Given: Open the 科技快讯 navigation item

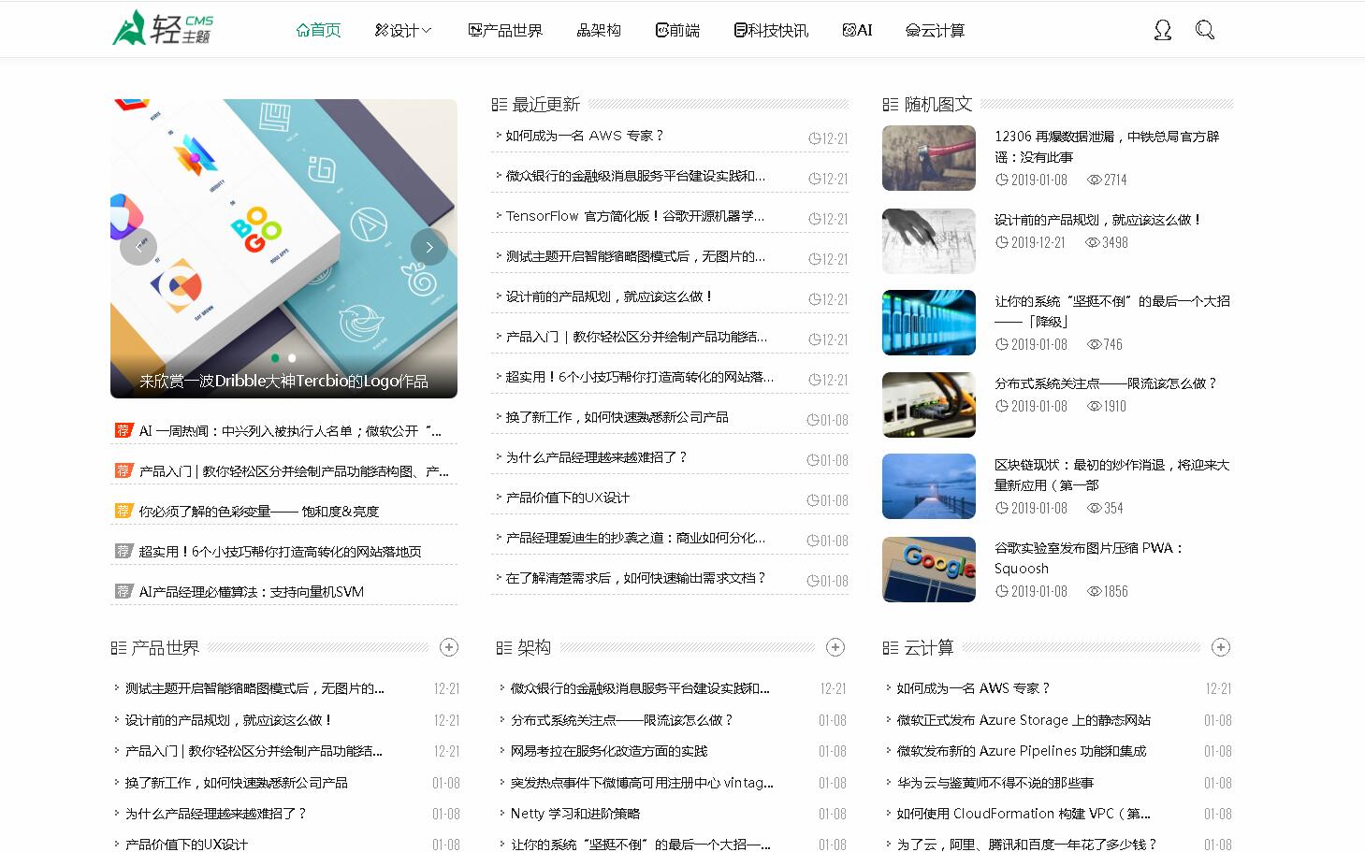Looking at the screenshot, I should coord(772,29).
